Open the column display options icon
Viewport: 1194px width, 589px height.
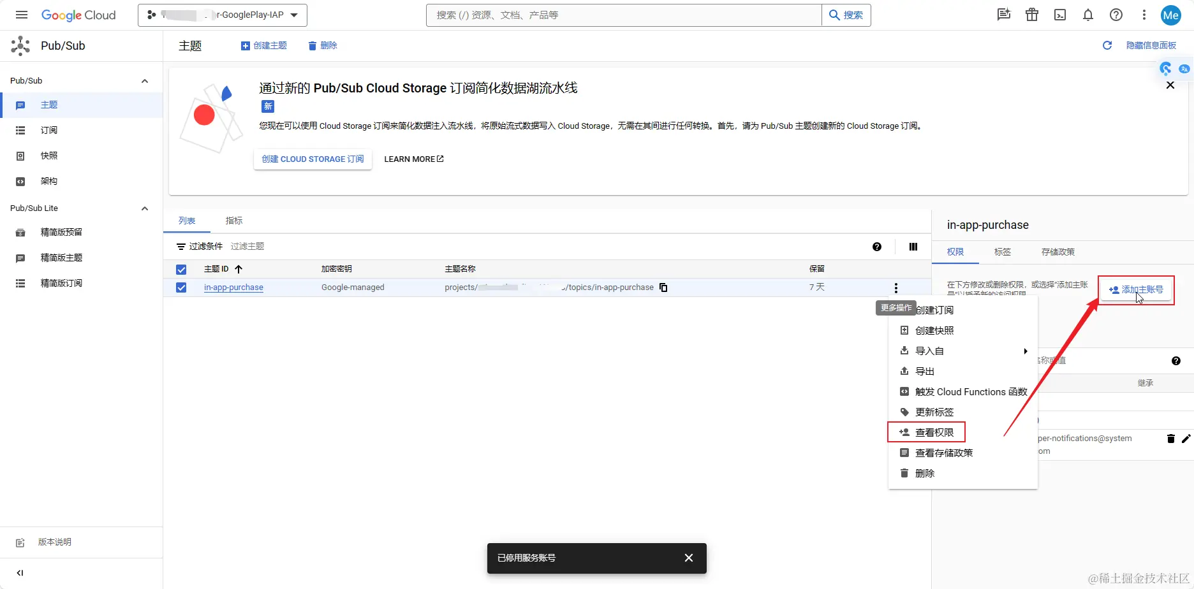pyautogui.click(x=913, y=247)
